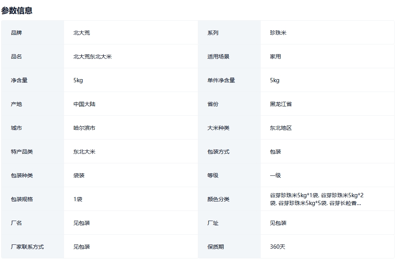The width and height of the screenshot is (397, 260).
Task: Select the 包装规格 label
Action: 22,199
